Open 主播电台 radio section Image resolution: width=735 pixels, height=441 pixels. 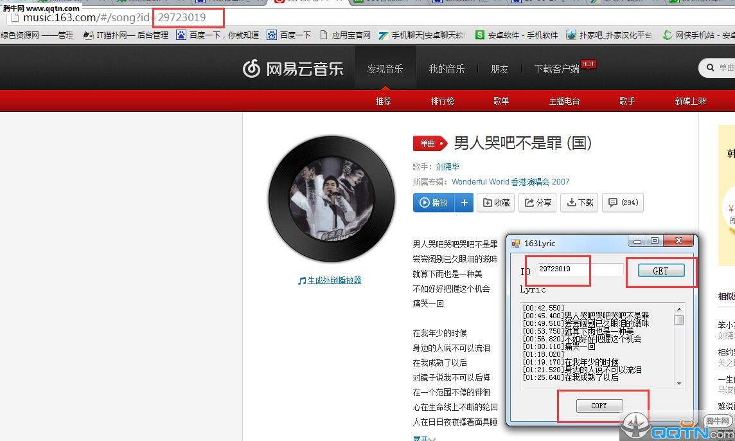(x=564, y=101)
